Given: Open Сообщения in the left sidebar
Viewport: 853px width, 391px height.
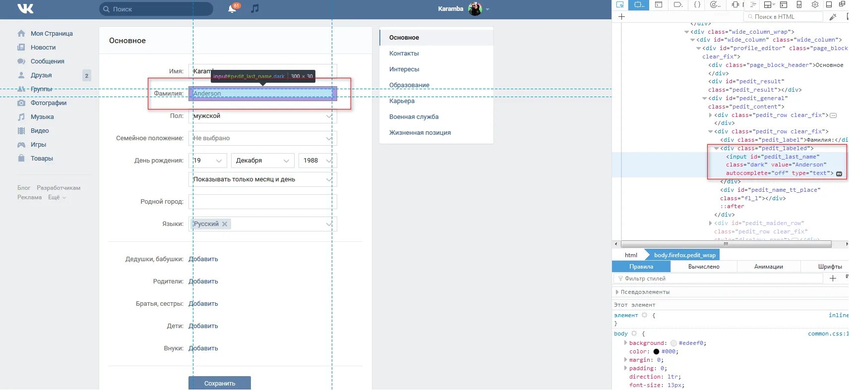Looking at the screenshot, I should pos(47,61).
